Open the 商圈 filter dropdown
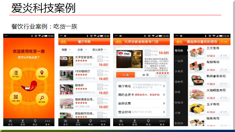235x132 pixels. click(x=66, y=50)
